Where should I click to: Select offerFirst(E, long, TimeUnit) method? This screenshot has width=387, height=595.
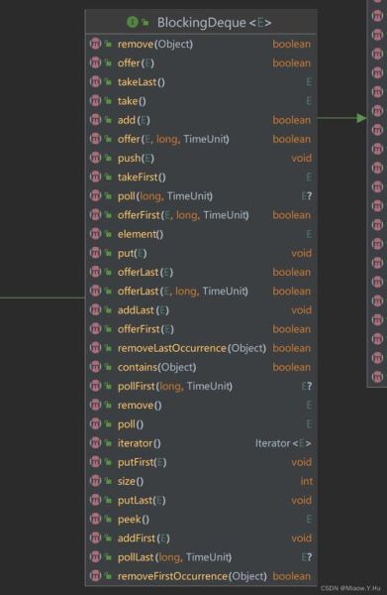(x=183, y=215)
